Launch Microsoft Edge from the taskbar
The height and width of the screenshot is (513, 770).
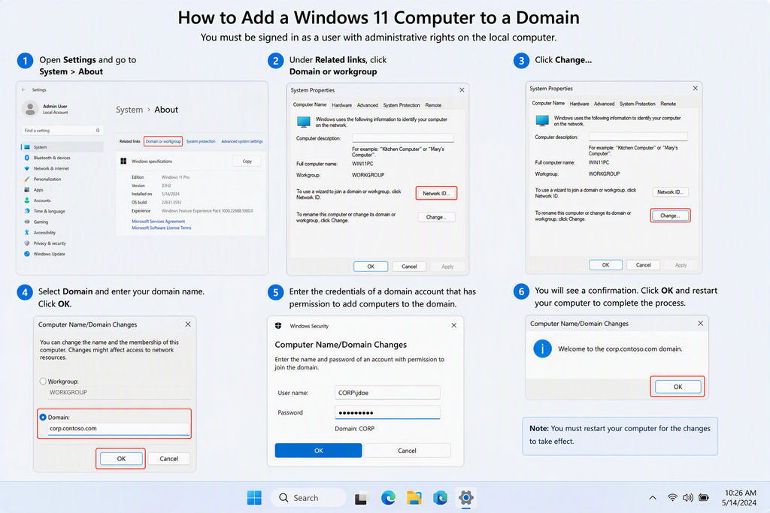point(389,498)
